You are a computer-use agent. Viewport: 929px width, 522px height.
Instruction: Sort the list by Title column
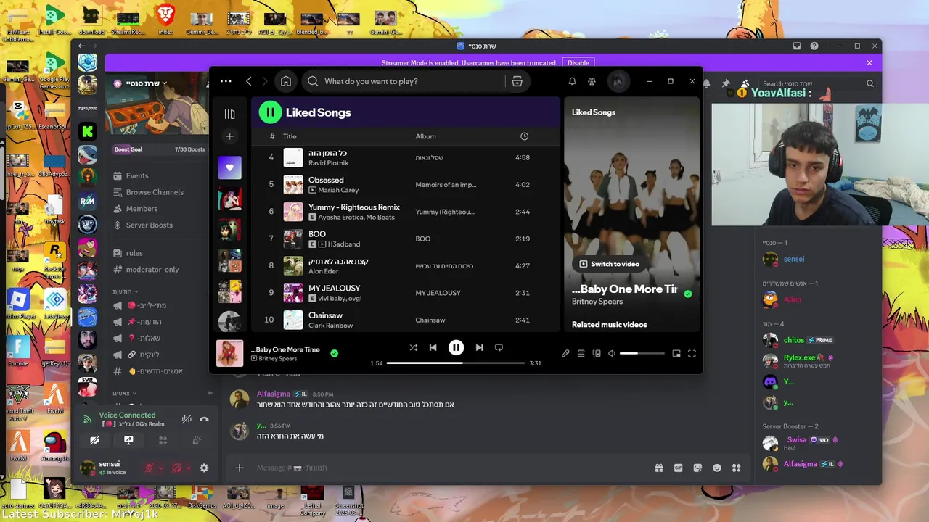tap(290, 136)
